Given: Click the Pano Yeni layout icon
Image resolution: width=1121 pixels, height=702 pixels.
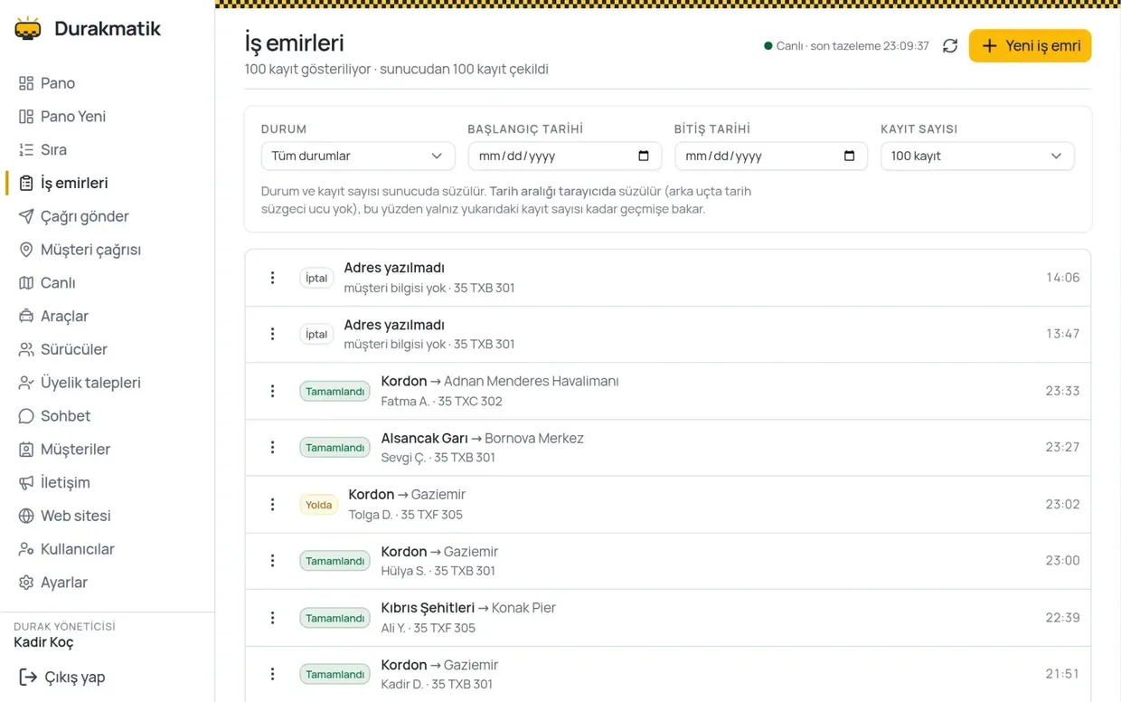Looking at the screenshot, I should pos(26,117).
